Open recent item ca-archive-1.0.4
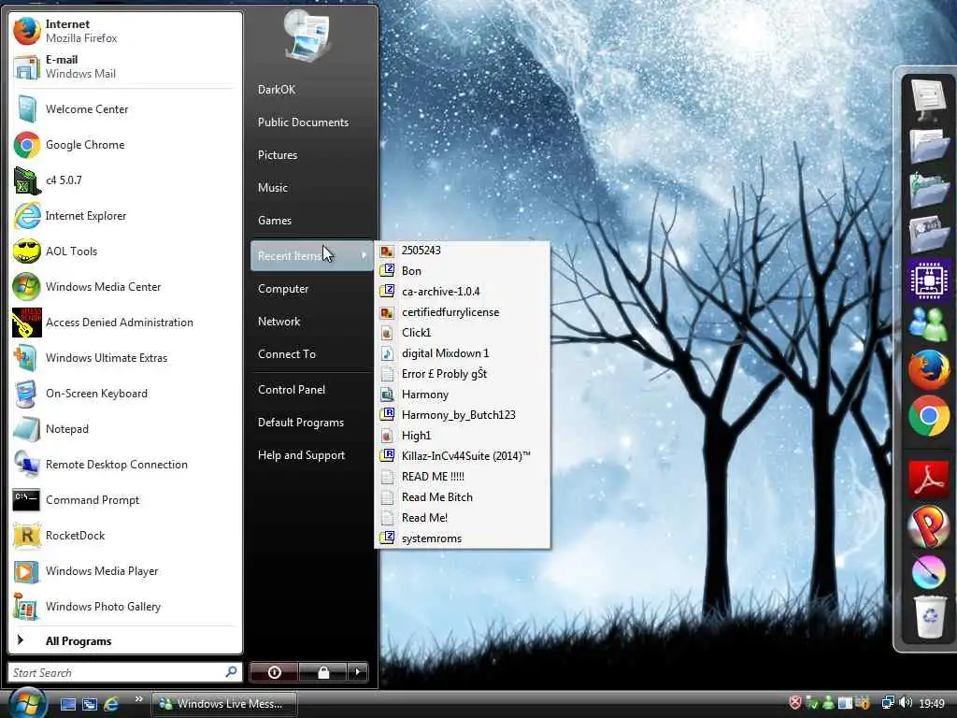Image resolution: width=957 pixels, height=718 pixels. click(462, 292)
